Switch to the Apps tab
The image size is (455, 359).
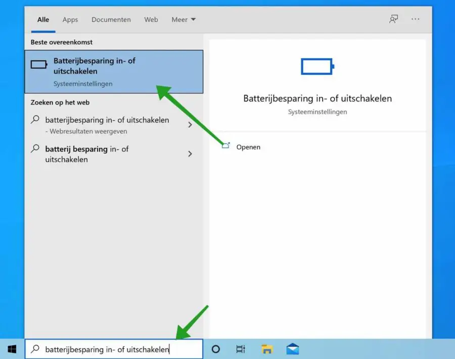coord(70,19)
